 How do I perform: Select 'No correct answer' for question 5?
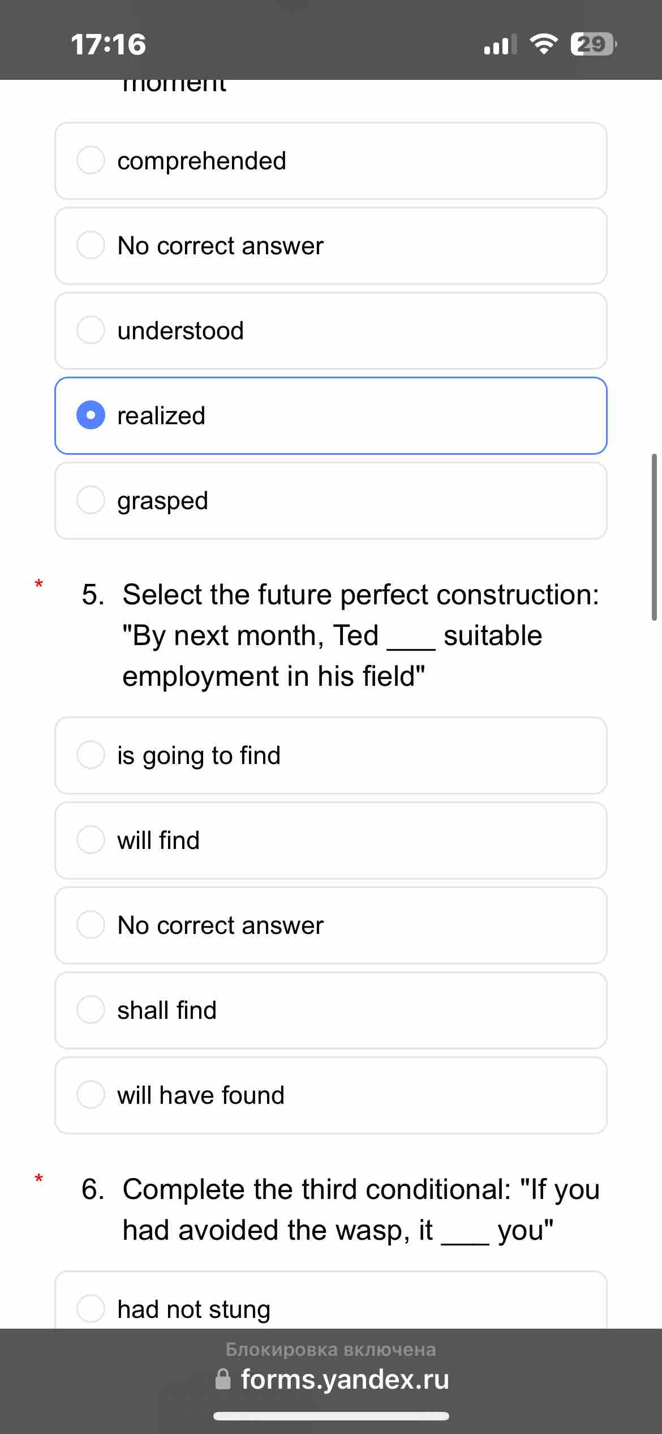[x=331, y=925]
